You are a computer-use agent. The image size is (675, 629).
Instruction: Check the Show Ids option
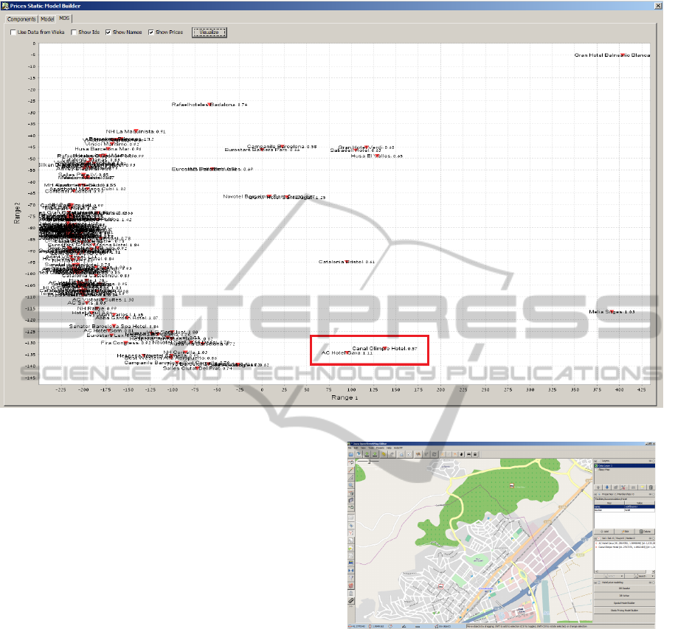pos(74,32)
